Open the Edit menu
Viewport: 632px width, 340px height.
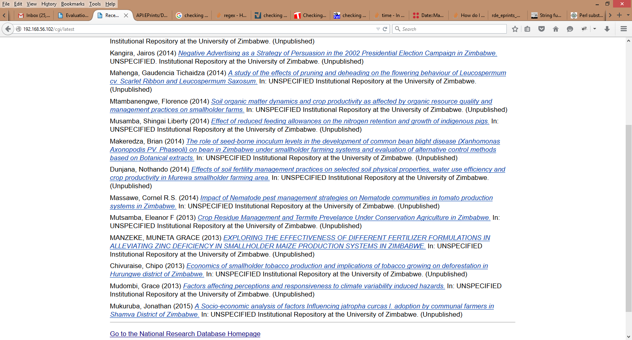pos(18,4)
